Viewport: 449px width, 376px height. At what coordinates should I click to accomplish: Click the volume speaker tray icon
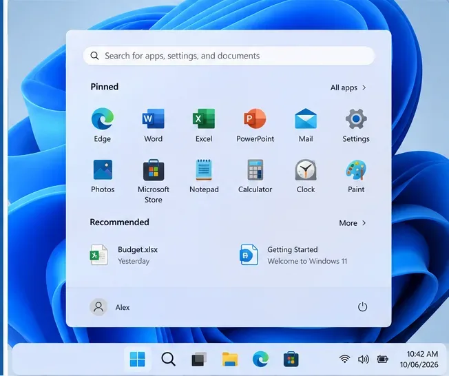[364, 359]
